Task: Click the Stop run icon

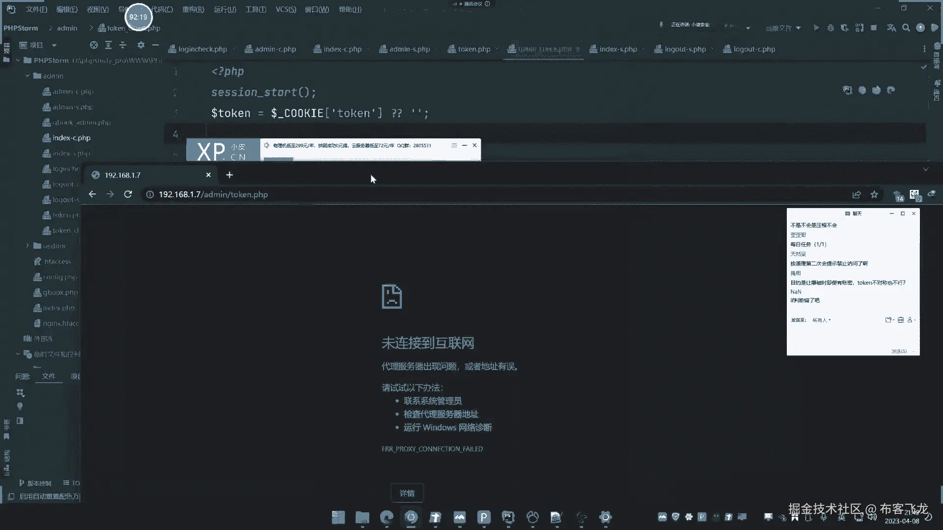Action: point(874,28)
